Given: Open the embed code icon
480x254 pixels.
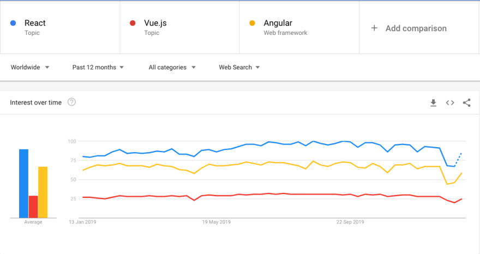Looking at the screenshot, I should [x=450, y=102].
